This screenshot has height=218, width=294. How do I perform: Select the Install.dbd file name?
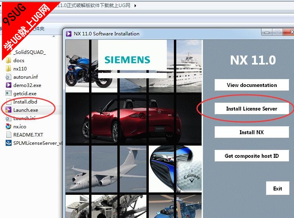pos(25,102)
